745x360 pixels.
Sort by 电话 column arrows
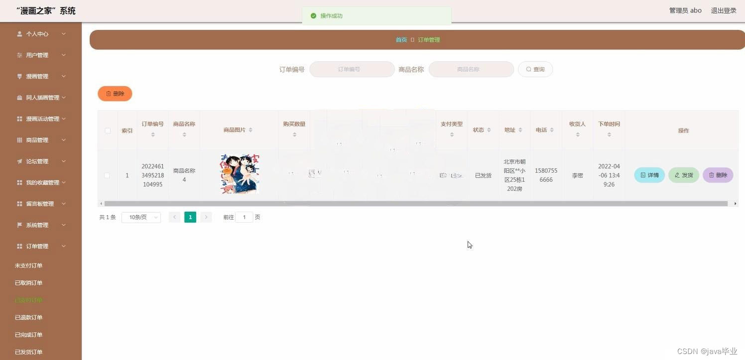[552, 130]
